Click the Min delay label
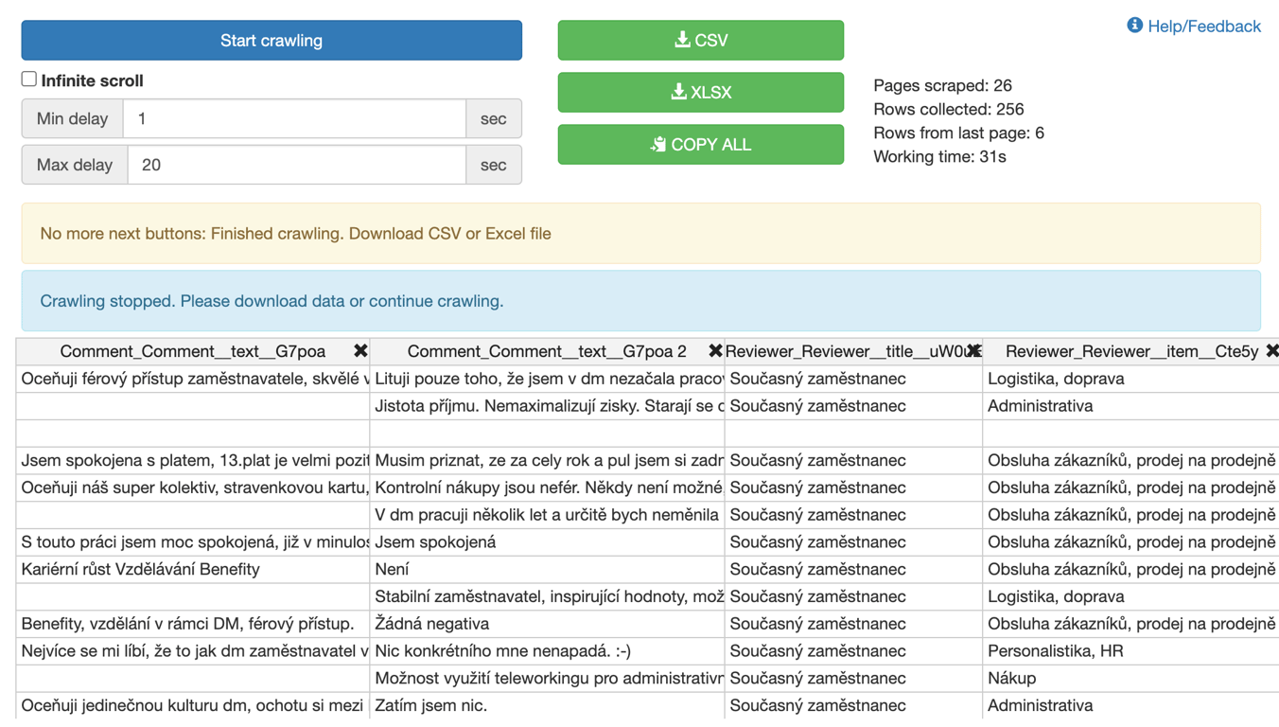The image size is (1279, 727). tap(73, 119)
